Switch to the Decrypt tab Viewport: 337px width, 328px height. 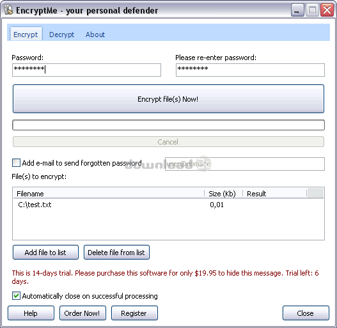click(61, 35)
